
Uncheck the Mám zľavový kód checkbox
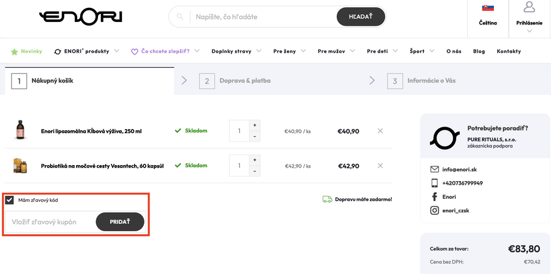10,200
